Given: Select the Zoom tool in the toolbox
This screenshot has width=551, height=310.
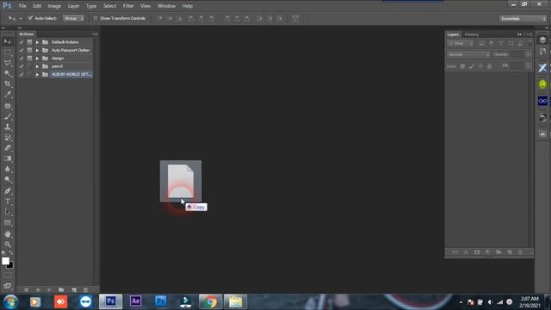Looking at the screenshot, I should point(8,245).
